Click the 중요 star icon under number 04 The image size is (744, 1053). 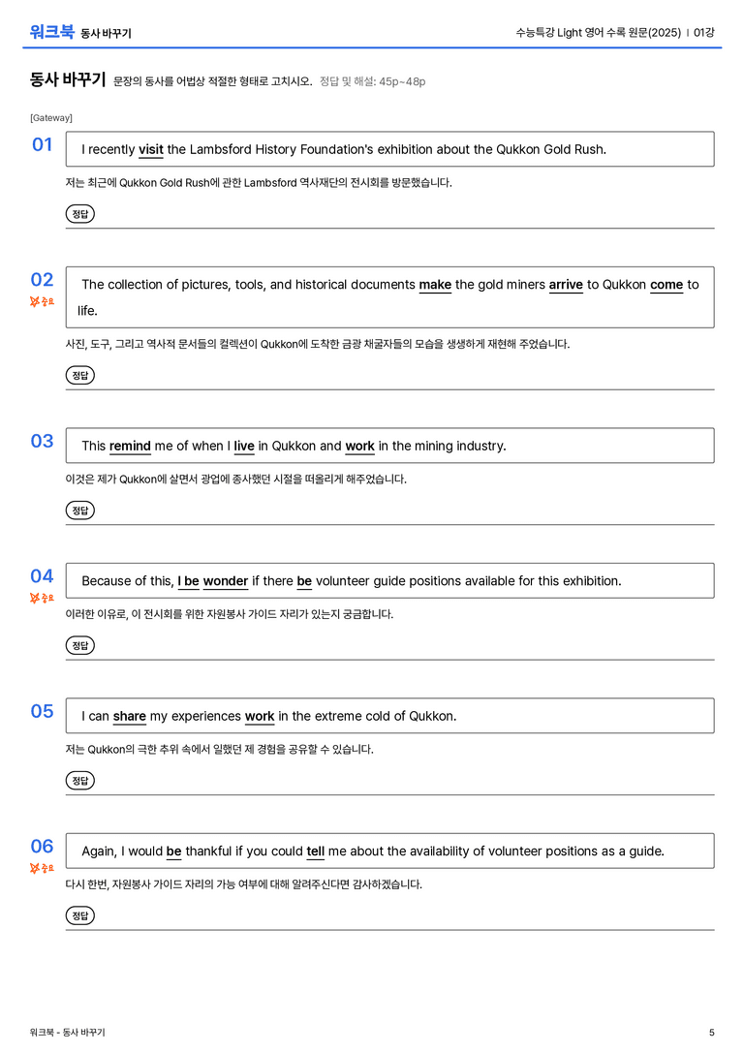(35, 598)
